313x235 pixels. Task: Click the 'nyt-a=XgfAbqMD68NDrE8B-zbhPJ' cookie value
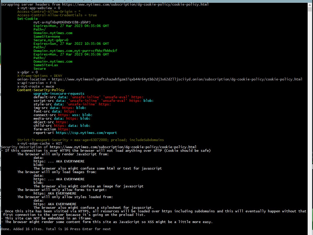click(62, 22)
